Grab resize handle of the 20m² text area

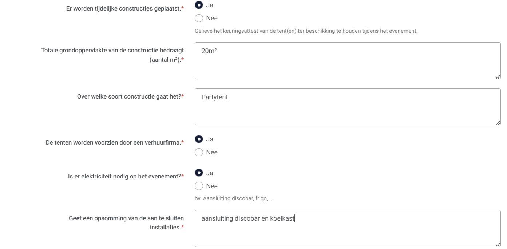point(498,76)
